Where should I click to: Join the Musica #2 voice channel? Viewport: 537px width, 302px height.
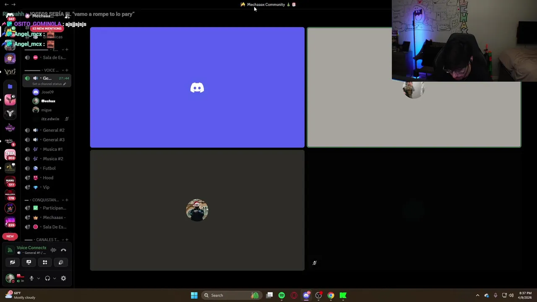point(47,159)
